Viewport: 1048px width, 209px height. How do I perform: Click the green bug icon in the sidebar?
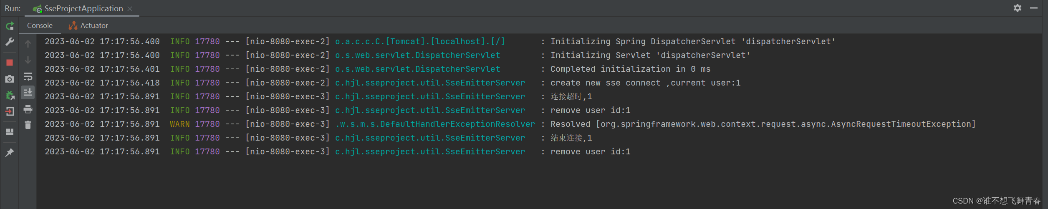(10, 96)
